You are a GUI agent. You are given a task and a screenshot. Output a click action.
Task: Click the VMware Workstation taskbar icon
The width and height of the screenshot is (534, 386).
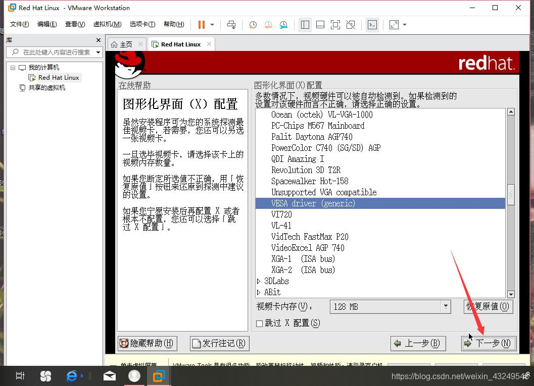coord(159,376)
